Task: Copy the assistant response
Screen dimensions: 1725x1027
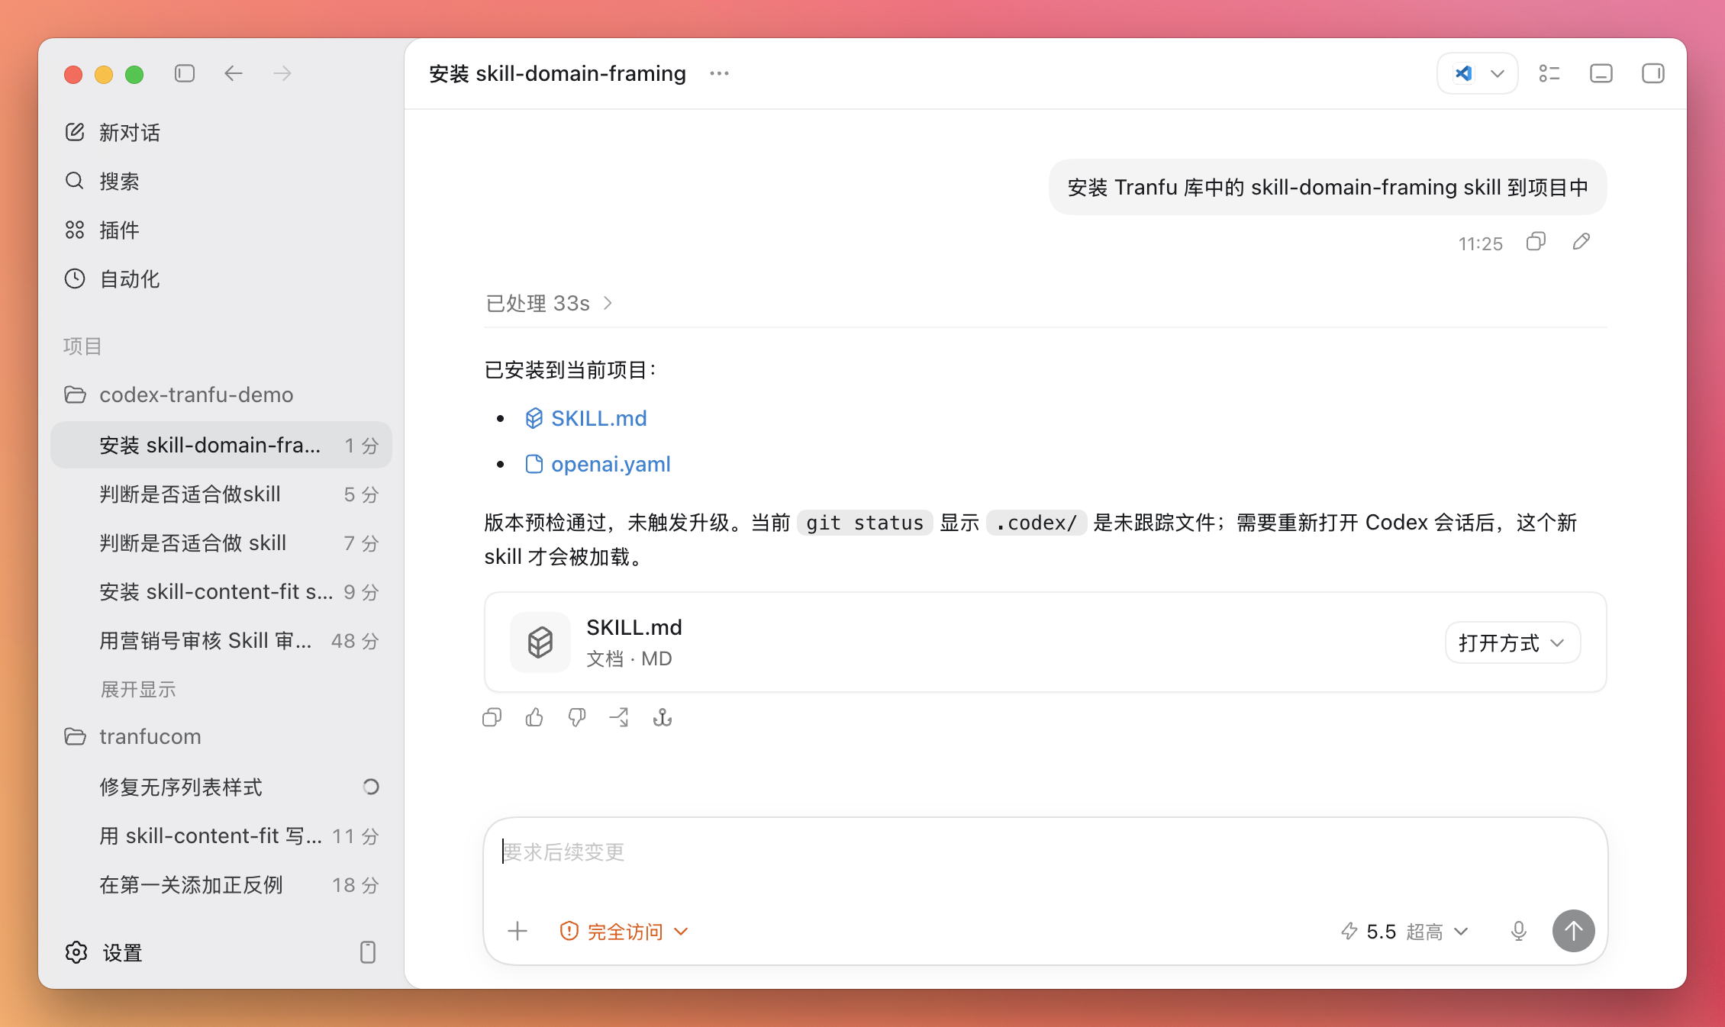Action: [492, 717]
